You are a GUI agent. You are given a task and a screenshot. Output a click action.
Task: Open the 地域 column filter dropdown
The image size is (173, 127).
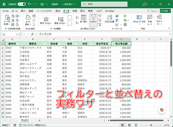point(76,44)
